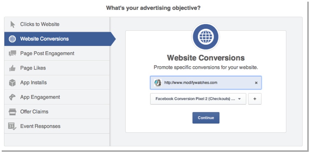Click the calendar Event Responses icon
309x152 pixels.
click(12, 126)
